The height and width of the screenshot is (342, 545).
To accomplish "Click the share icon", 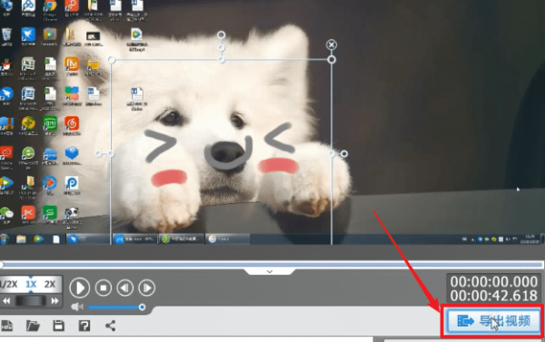I will tap(111, 326).
